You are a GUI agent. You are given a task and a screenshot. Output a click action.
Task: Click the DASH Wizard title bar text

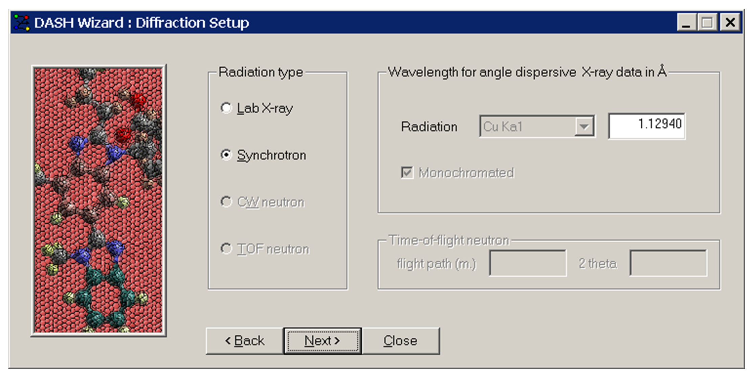(x=141, y=23)
